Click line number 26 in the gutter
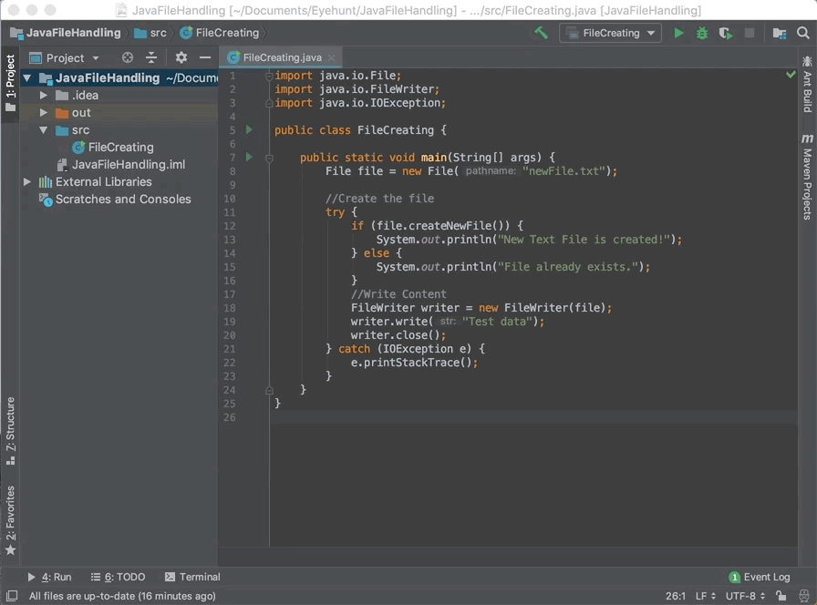Image resolution: width=817 pixels, height=605 pixels. 229,417
